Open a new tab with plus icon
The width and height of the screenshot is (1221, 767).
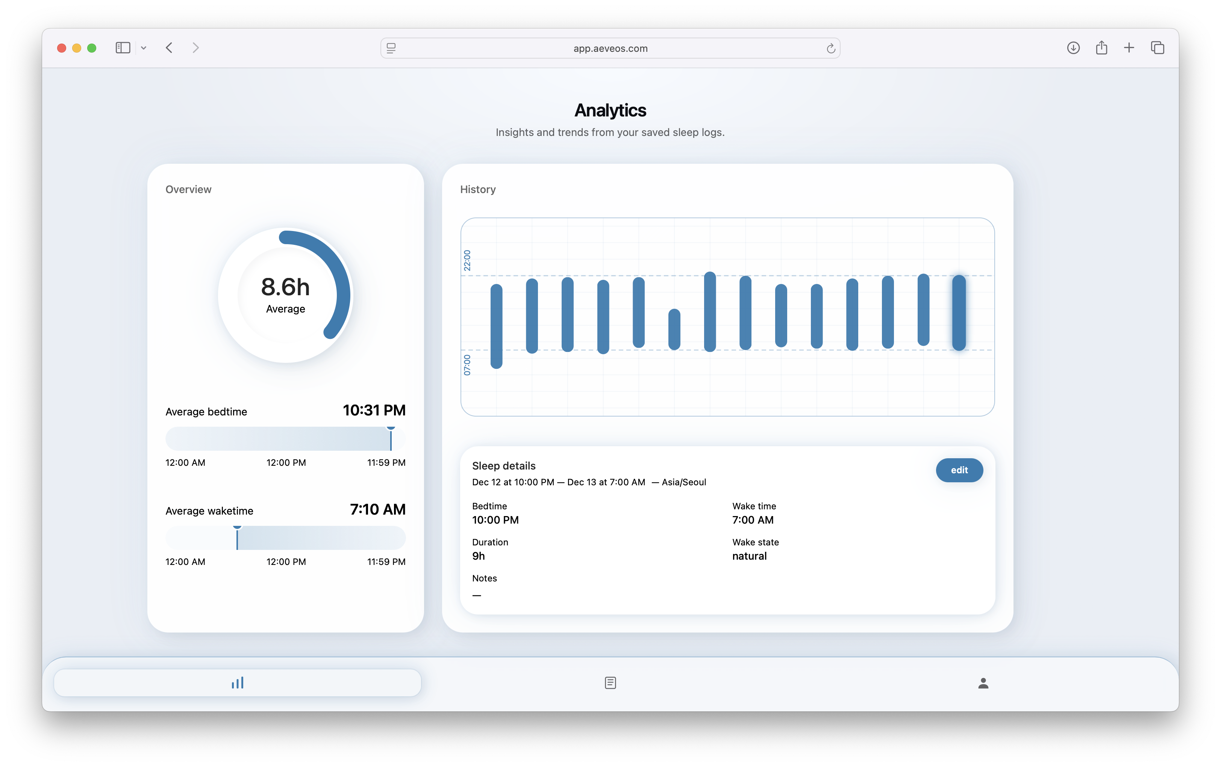tap(1129, 48)
